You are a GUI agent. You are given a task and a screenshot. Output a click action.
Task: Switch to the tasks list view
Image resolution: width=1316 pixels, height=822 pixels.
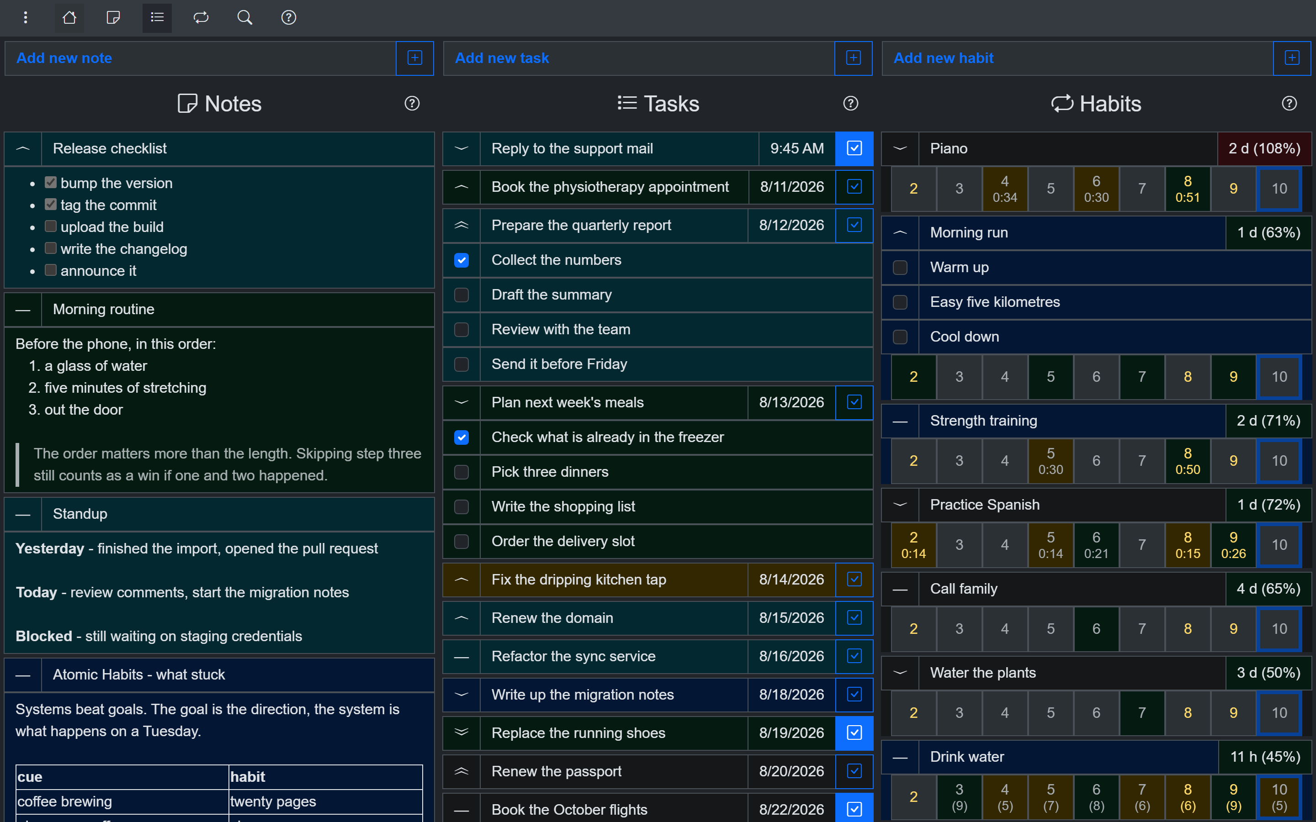pos(157,18)
